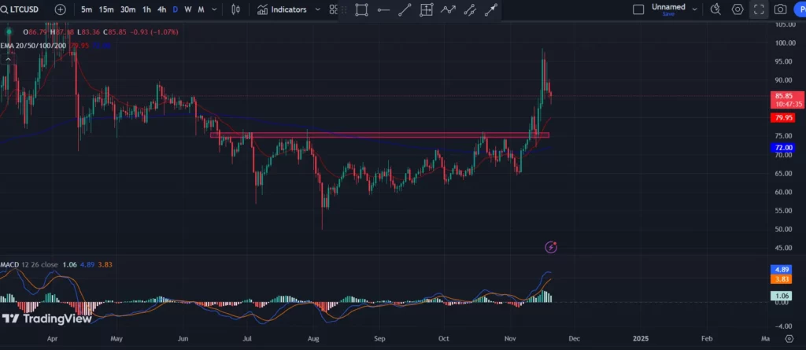This screenshot has height=350, width=806.
Task: Expand the timeframe list chevron
Action: pyautogui.click(x=214, y=9)
